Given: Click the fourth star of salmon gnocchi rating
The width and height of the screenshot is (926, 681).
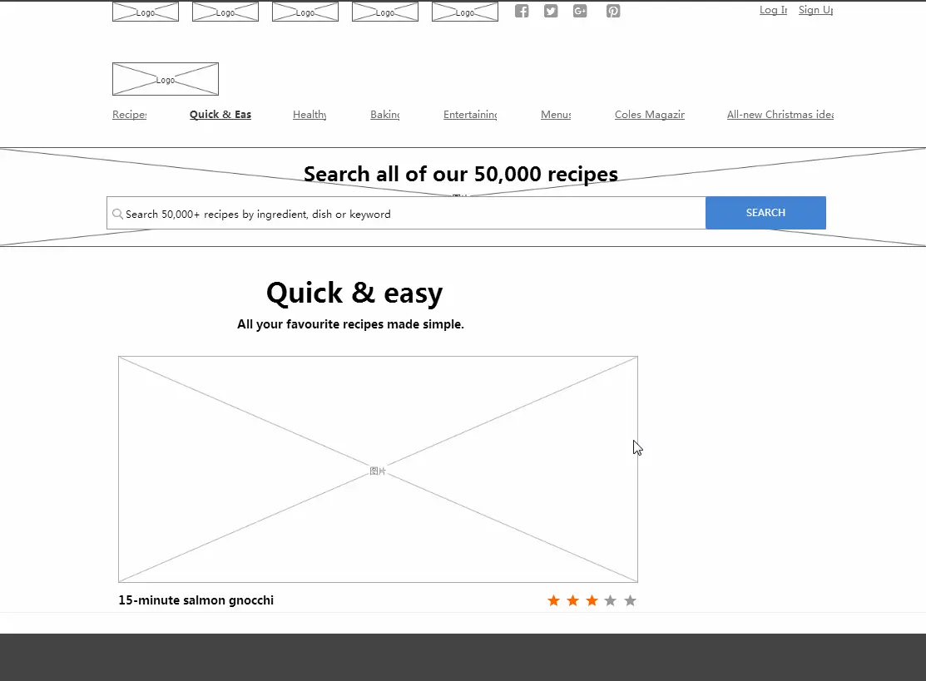Looking at the screenshot, I should pyautogui.click(x=611, y=600).
